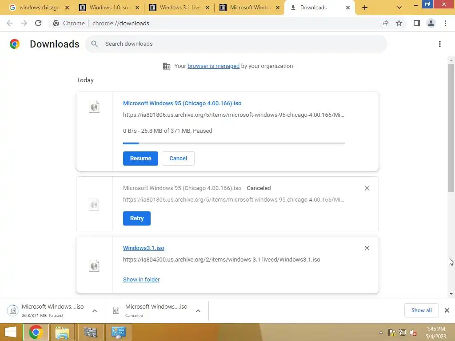Open File Explorer from the taskbar
The image size is (455, 341).
coord(62,332)
